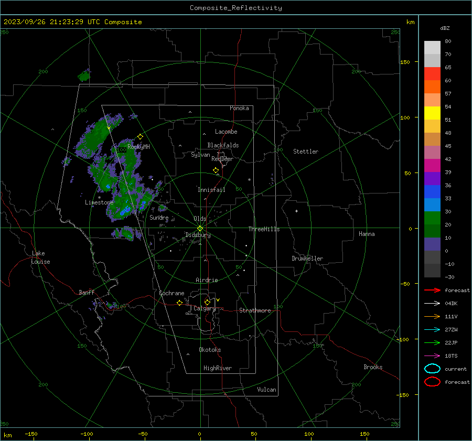Click the Blackfalds town label
This screenshot has height=441, width=472.
pos(223,145)
